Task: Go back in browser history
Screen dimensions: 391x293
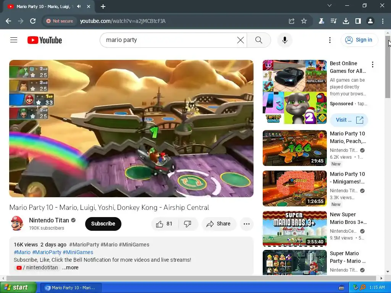Action: pos(8,21)
